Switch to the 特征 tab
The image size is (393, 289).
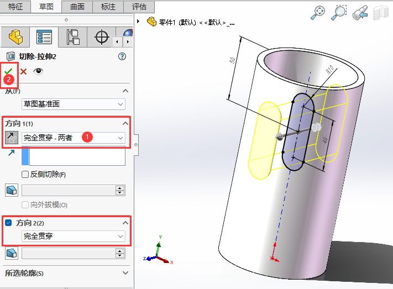tap(15, 7)
